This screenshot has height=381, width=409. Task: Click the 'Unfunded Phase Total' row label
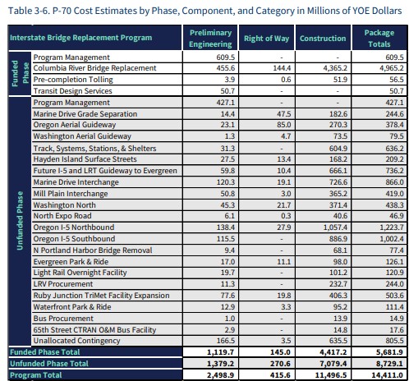pos(49,364)
